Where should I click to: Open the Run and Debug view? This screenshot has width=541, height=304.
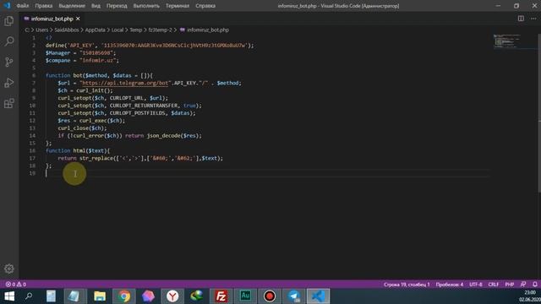click(9, 83)
